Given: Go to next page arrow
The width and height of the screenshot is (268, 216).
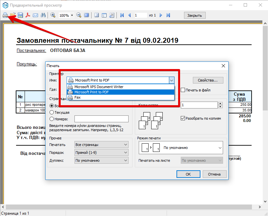Looking at the screenshot, I should tap(161, 15).
